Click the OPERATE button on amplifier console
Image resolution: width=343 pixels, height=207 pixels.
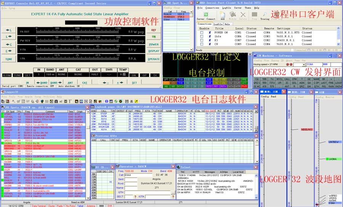[x=154, y=59]
